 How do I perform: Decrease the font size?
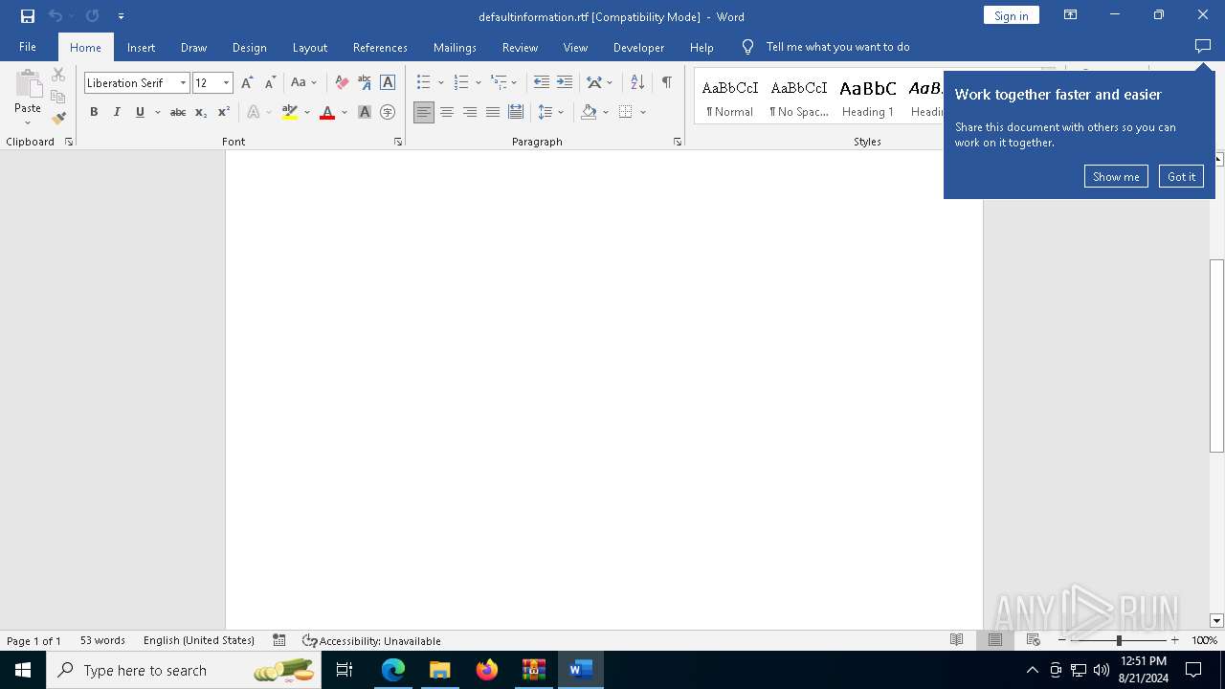(x=270, y=82)
